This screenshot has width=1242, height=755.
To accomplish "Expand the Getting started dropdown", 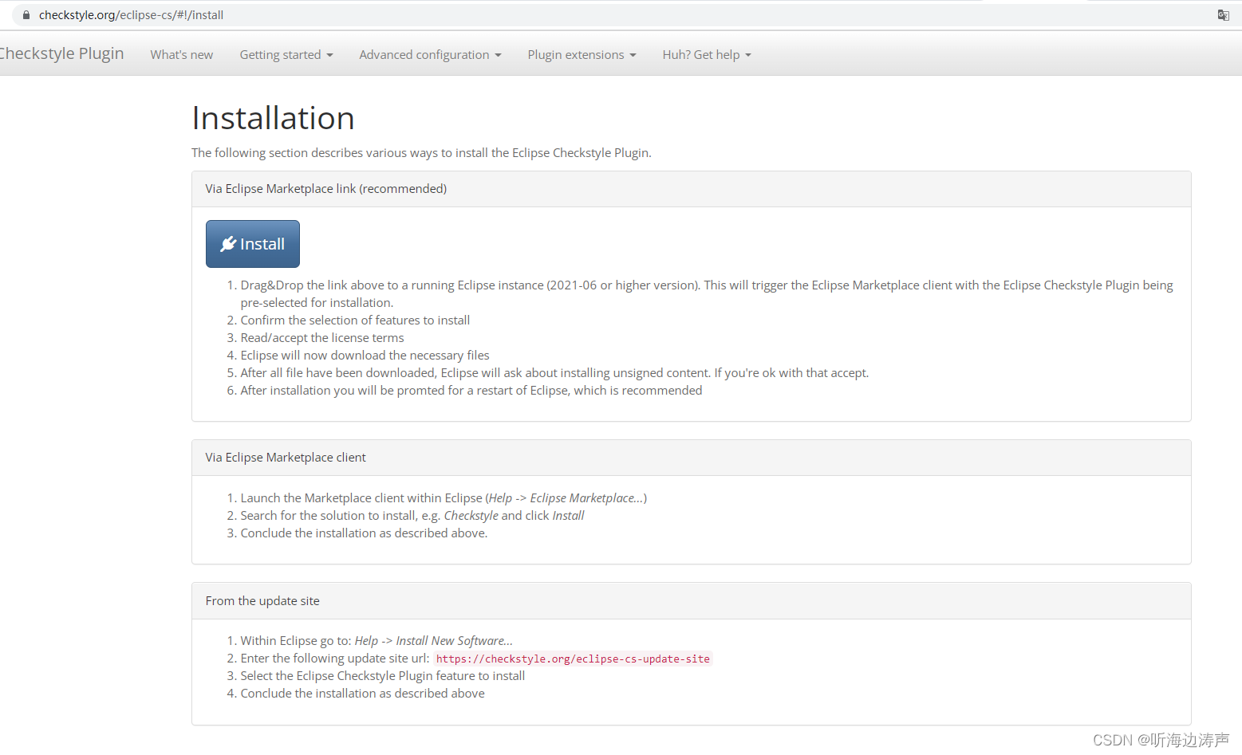I will tap(286, 55).
